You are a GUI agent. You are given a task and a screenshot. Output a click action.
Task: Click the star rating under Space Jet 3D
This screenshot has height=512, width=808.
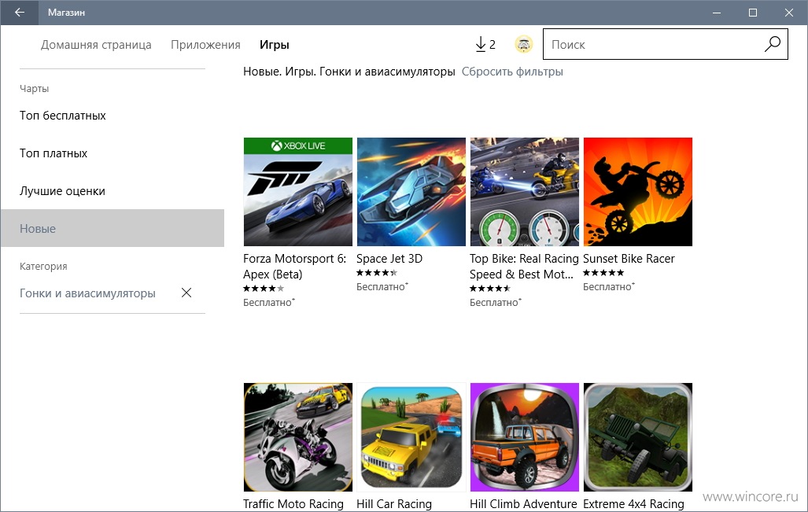[377, 273]
